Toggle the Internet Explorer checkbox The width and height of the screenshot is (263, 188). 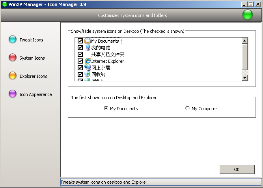[x=80, y=61]
